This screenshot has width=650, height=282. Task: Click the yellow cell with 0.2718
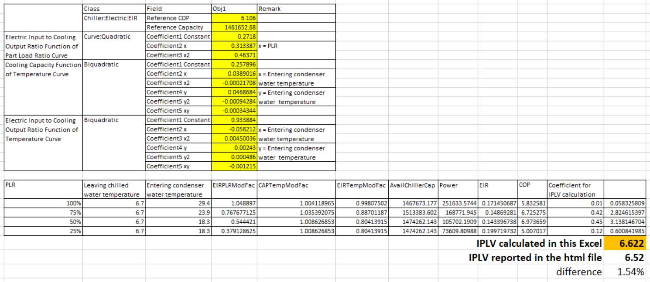coord(234,37)
